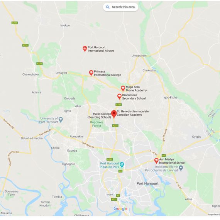The width and height of the screenshot is (220, 220).
Task: Select the Isiokpo place label
Action: [x=65, y=25]
